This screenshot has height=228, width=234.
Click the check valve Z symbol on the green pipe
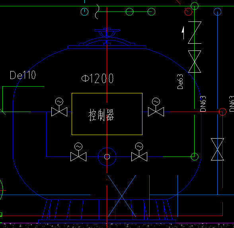pyautogui.click(x=195, y=33)
